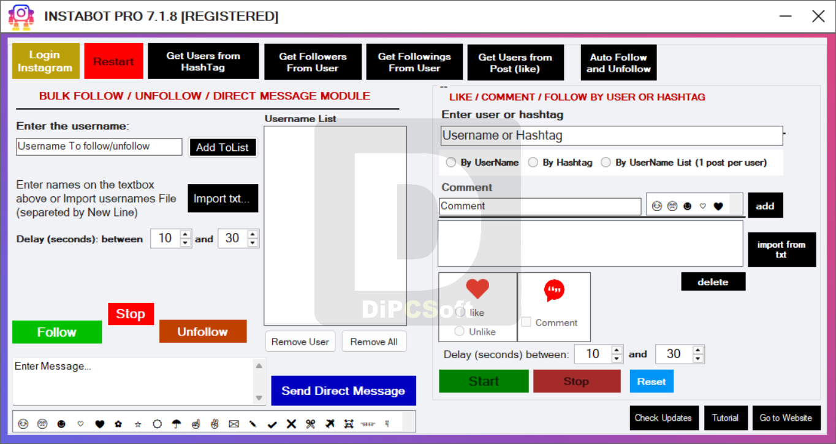
Task: Insert the check mark symbol into the message
Action: (272, 424)
